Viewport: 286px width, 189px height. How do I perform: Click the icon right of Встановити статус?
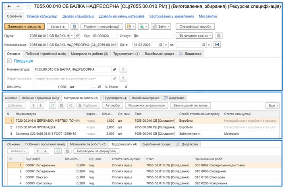(x=219, y=35)
